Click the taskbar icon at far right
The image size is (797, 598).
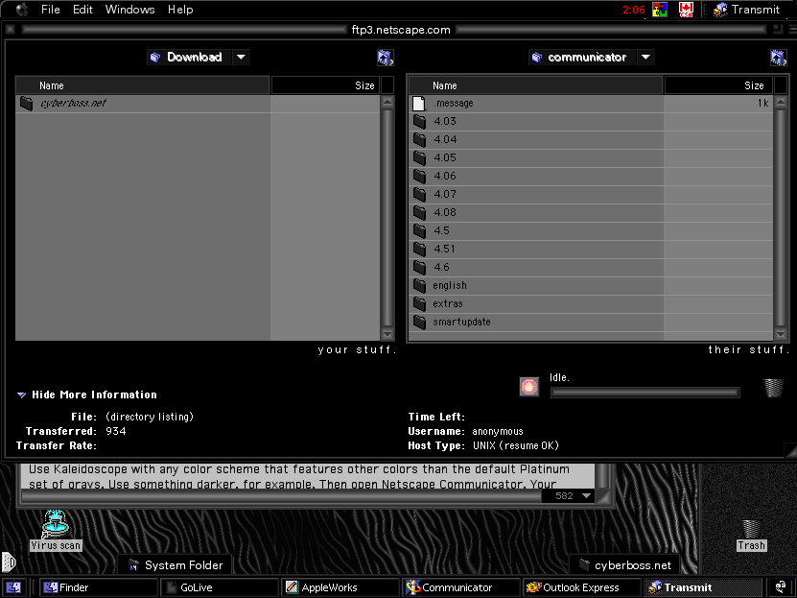click(x=781, y=587)
